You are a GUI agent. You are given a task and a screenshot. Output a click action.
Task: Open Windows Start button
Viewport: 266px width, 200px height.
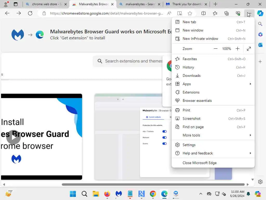(x=73, y=194)
